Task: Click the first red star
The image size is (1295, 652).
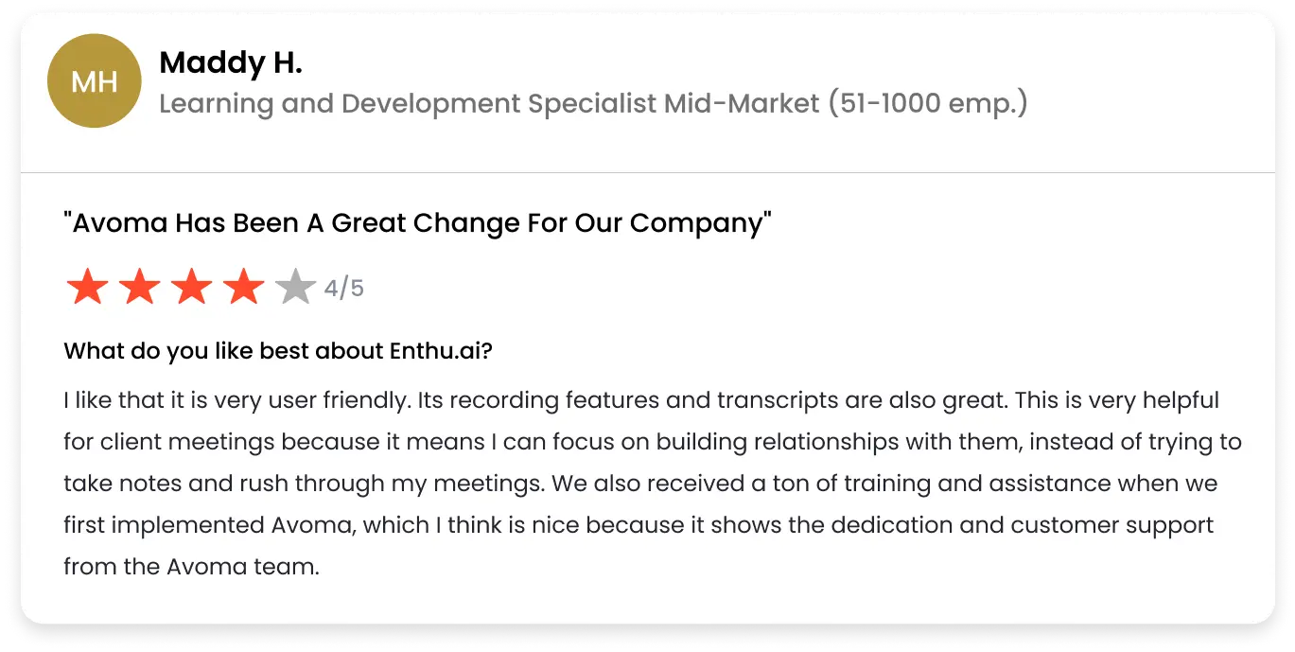Action: (x=87, y=287)
